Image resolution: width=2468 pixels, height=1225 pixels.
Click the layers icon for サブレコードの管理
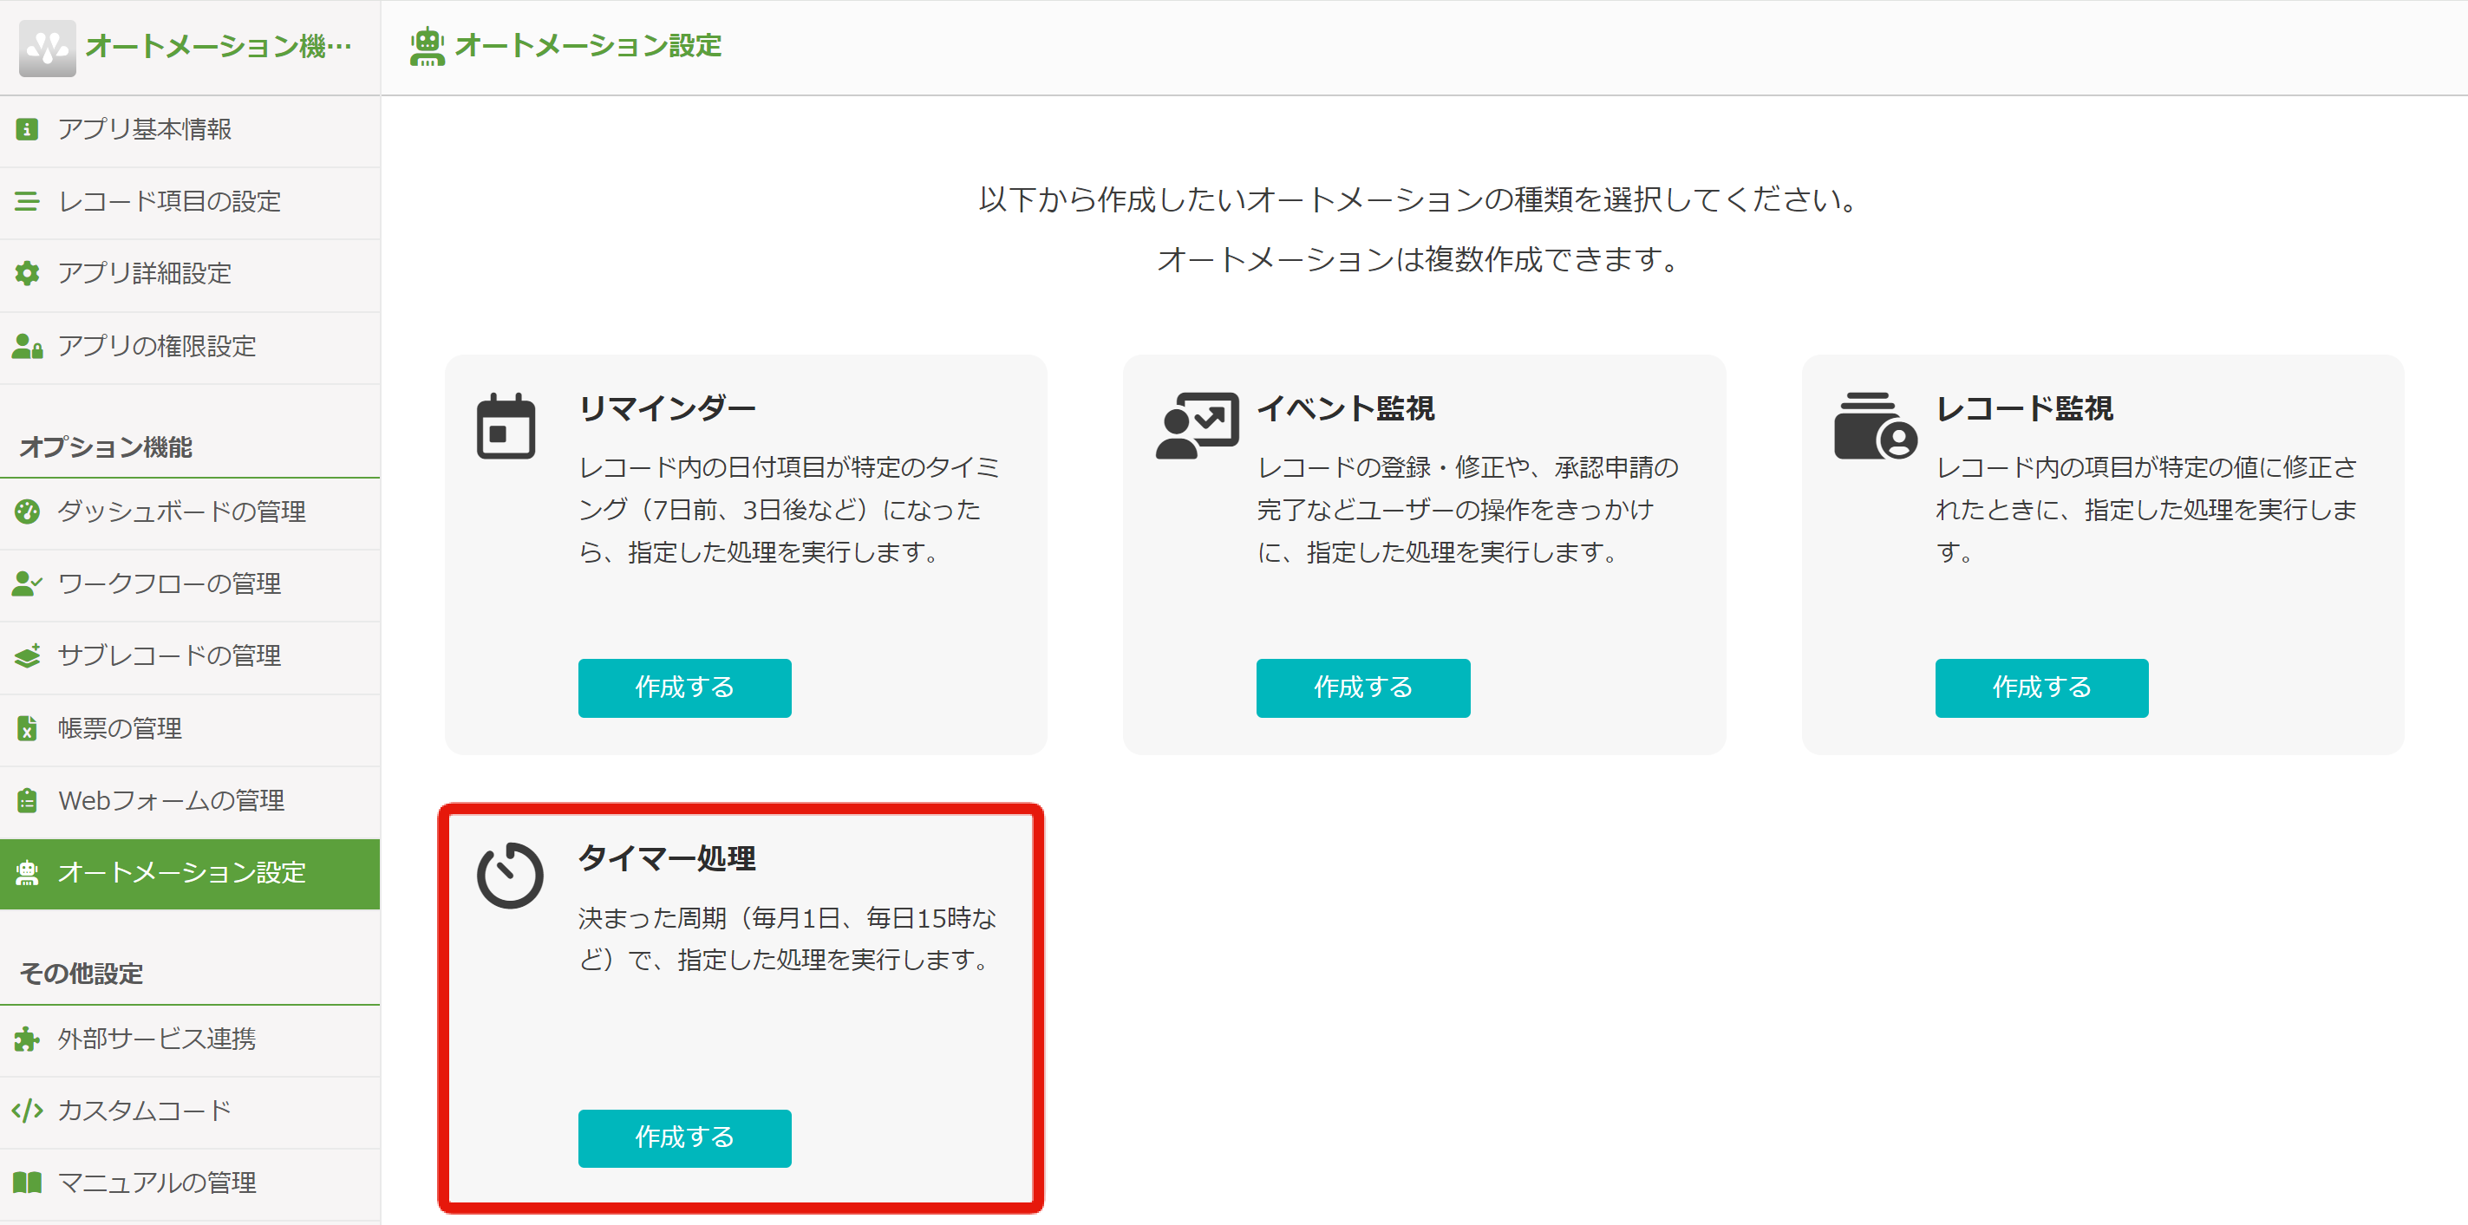(x=27, y=655)
